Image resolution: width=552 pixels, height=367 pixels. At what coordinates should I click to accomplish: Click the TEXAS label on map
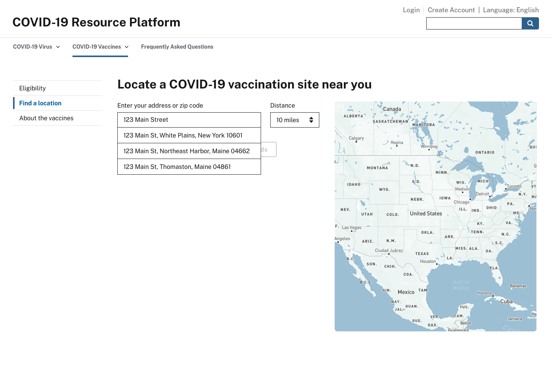point(422,254)
